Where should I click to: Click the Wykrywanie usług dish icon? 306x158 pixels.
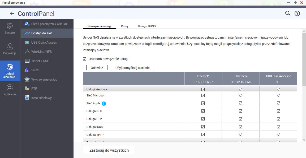click(x=27, y=79)
